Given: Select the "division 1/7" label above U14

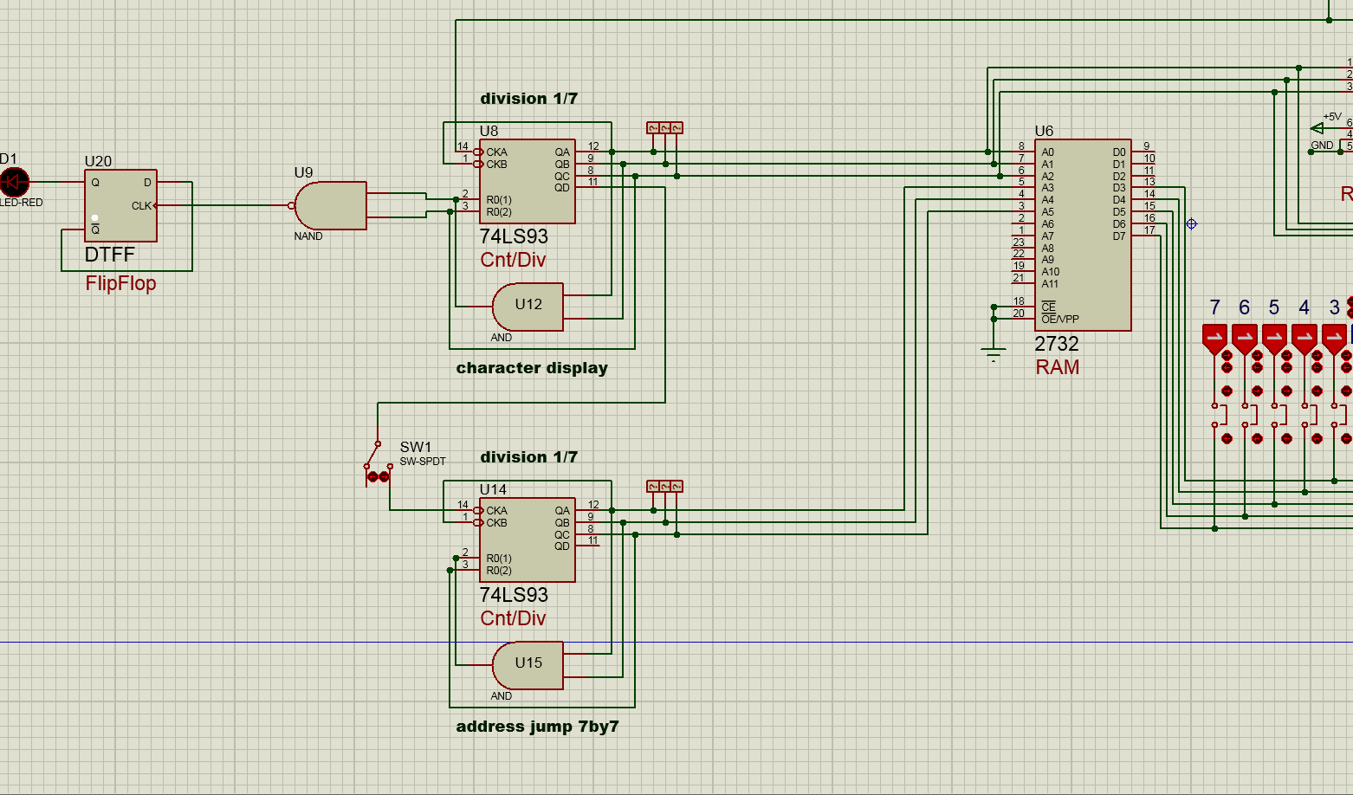Looking at the screenshot, I should (x=528, y=457).
